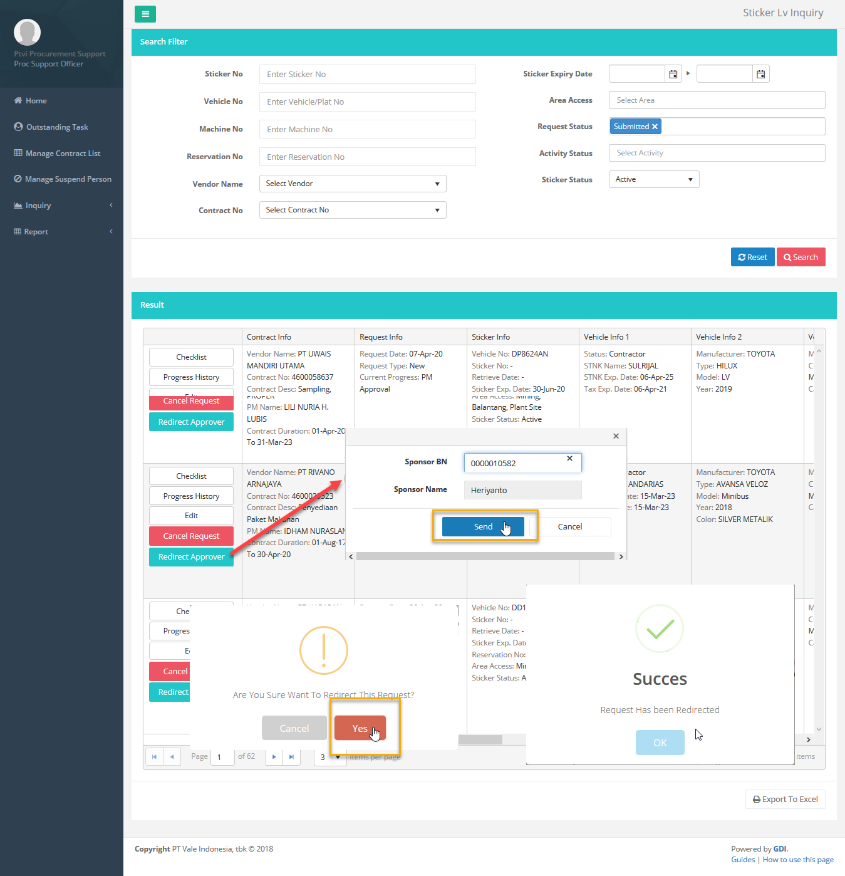Open the Contract No dropdown
Viewport: 845px width, 876px height.
(353, 210)
